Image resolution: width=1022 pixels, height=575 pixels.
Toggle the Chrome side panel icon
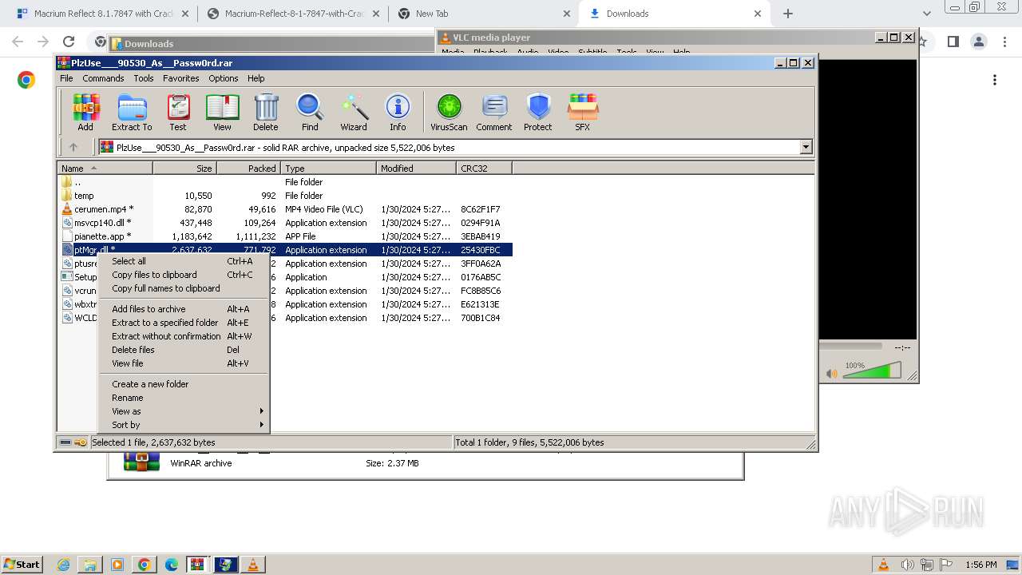(953, 42)
